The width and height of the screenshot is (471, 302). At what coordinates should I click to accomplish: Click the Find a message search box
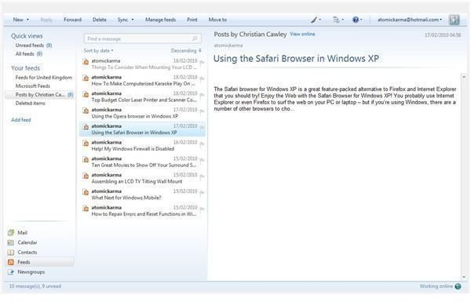pyautogui.click(x=143, y=38)
